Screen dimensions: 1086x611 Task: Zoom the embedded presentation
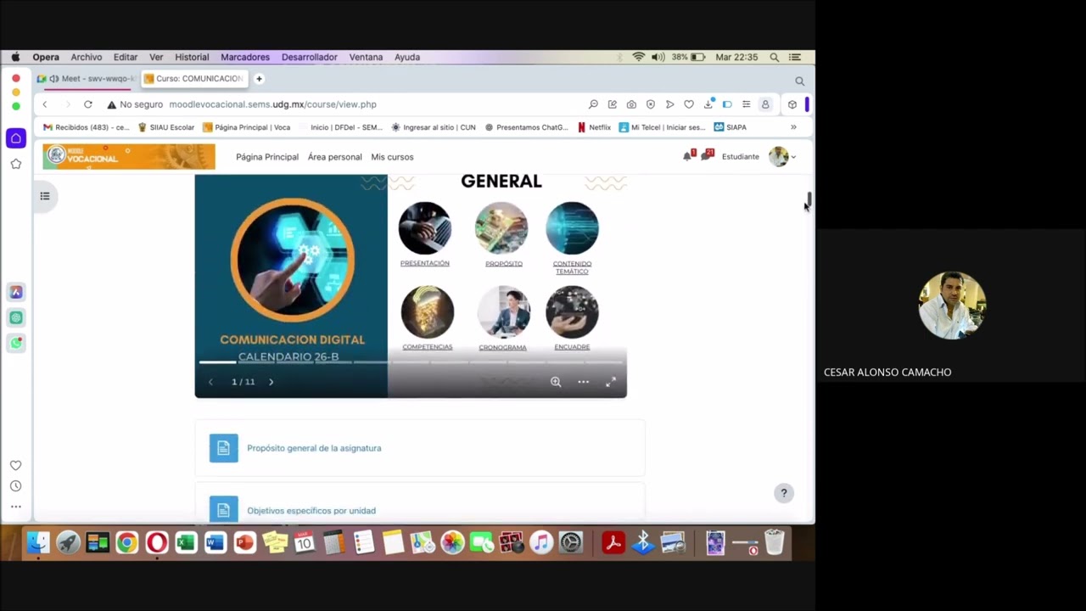[x=556, y=382]
